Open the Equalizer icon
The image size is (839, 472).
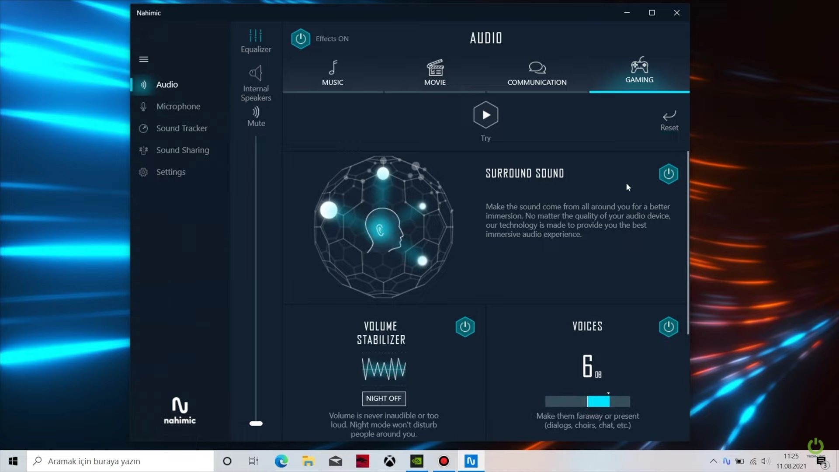point(256,36)
